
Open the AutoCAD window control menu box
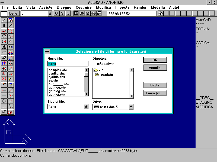click(2, 2)
